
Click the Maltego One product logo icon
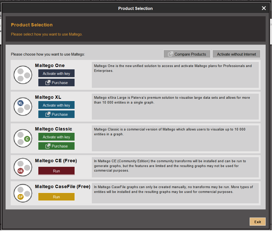23,75
